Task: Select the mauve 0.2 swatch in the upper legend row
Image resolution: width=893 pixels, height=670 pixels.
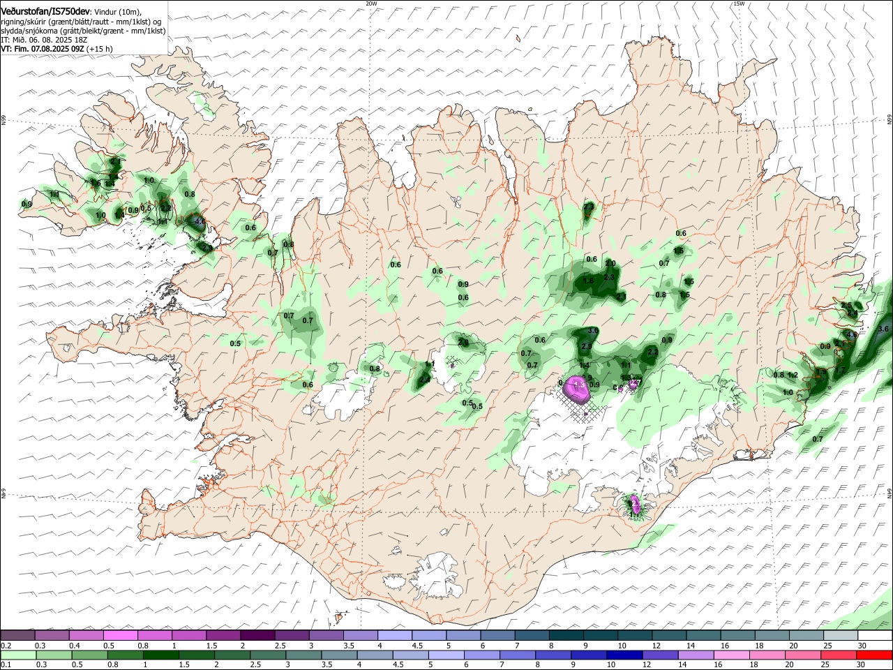Action: (x=18, y=635)
